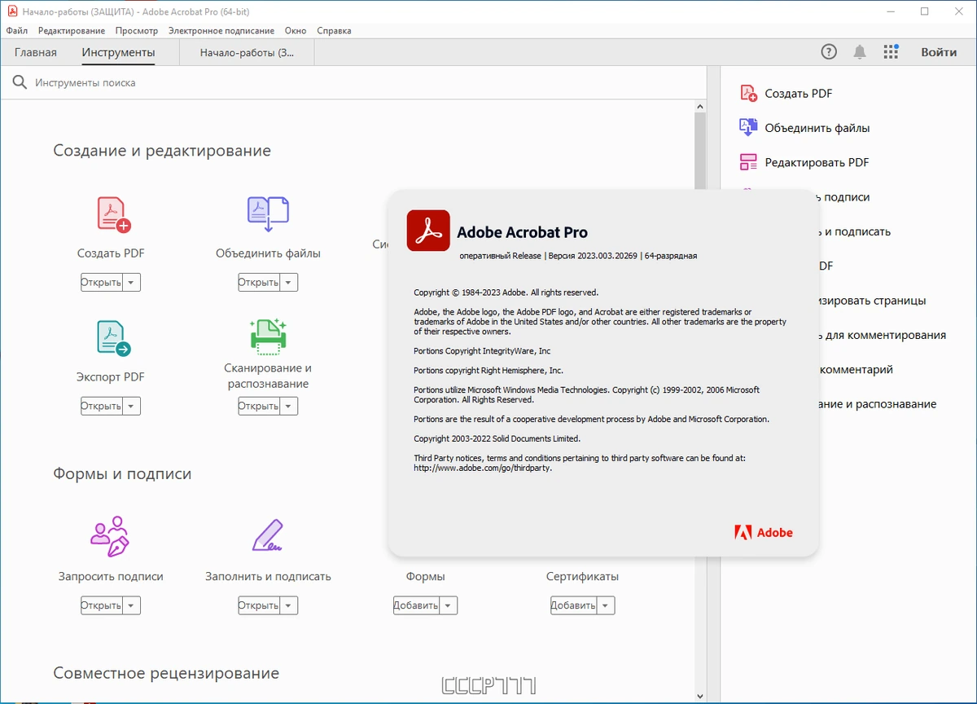
Task: Open the apps grid icon
Action: [x=891, y=52]
